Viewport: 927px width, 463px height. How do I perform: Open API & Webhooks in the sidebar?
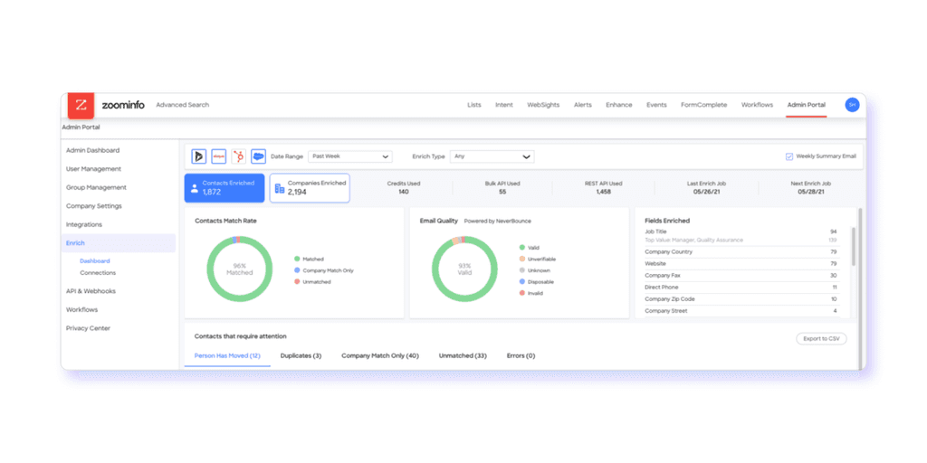click(91, 291)
